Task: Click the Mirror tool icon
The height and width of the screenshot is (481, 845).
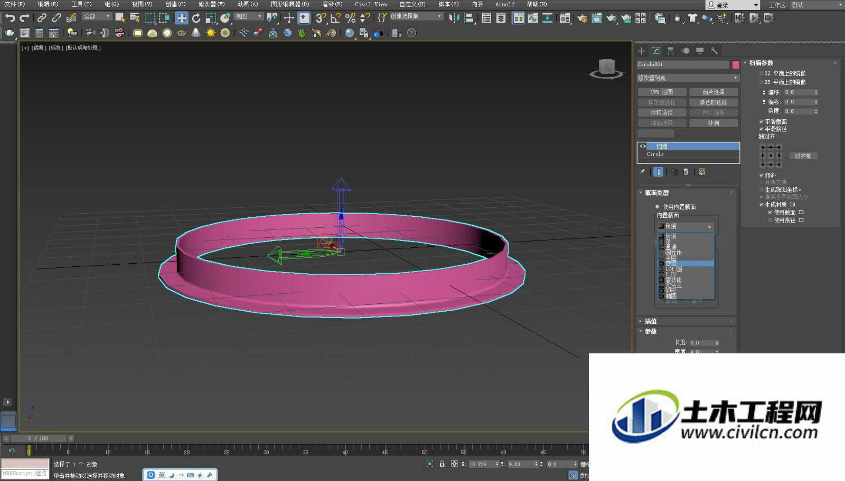Action: [454, 18]
